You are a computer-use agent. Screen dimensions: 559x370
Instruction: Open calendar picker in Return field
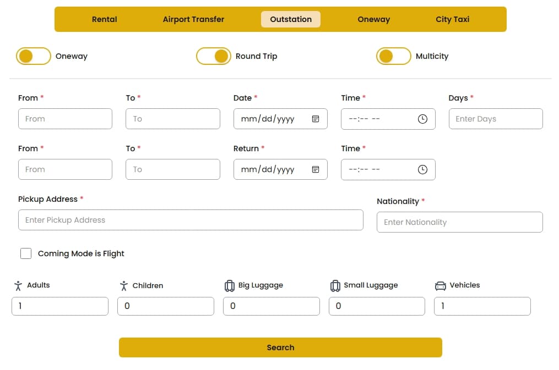pyautogui.click(x=316, y=169)
